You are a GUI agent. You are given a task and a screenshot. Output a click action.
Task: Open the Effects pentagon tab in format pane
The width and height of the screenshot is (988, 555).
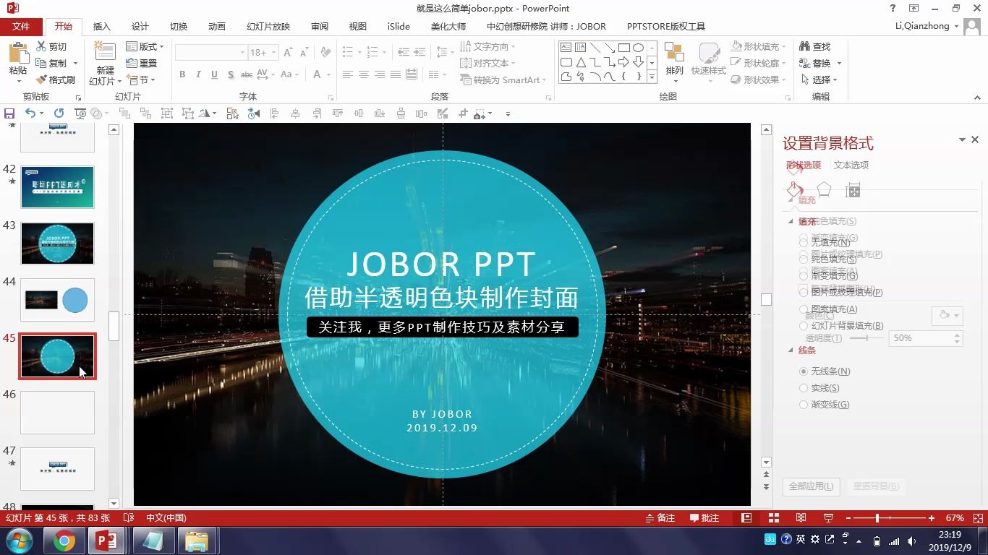pyautogui.click(x=824, y=190)
